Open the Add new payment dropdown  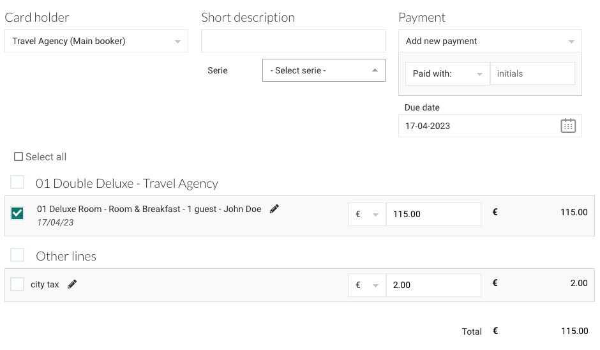pos(490,41)
